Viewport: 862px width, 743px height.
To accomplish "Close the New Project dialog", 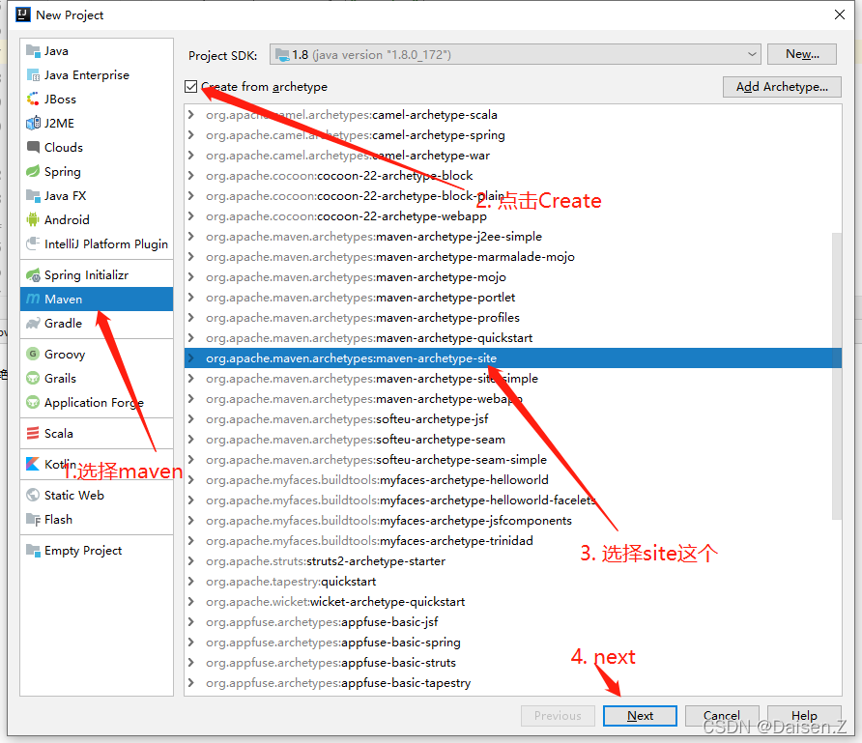I will tap(840, 14).
